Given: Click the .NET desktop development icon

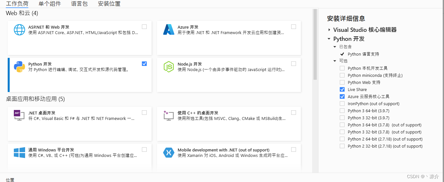Looking at the screenshot, I should point(19,115).
